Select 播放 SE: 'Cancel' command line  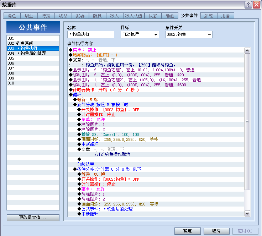(x=156, y=135)
